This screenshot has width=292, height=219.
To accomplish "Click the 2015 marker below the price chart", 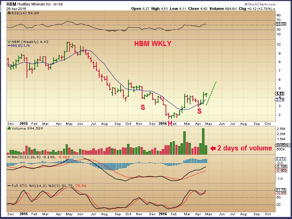I will (24, 123).
